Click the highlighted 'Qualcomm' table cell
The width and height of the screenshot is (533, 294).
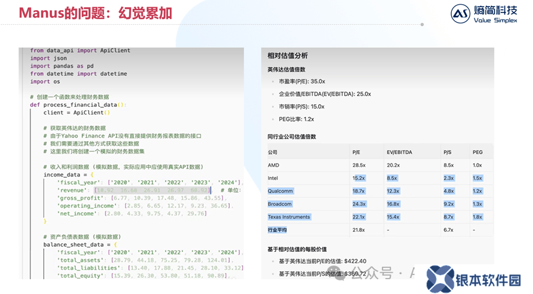281,191
